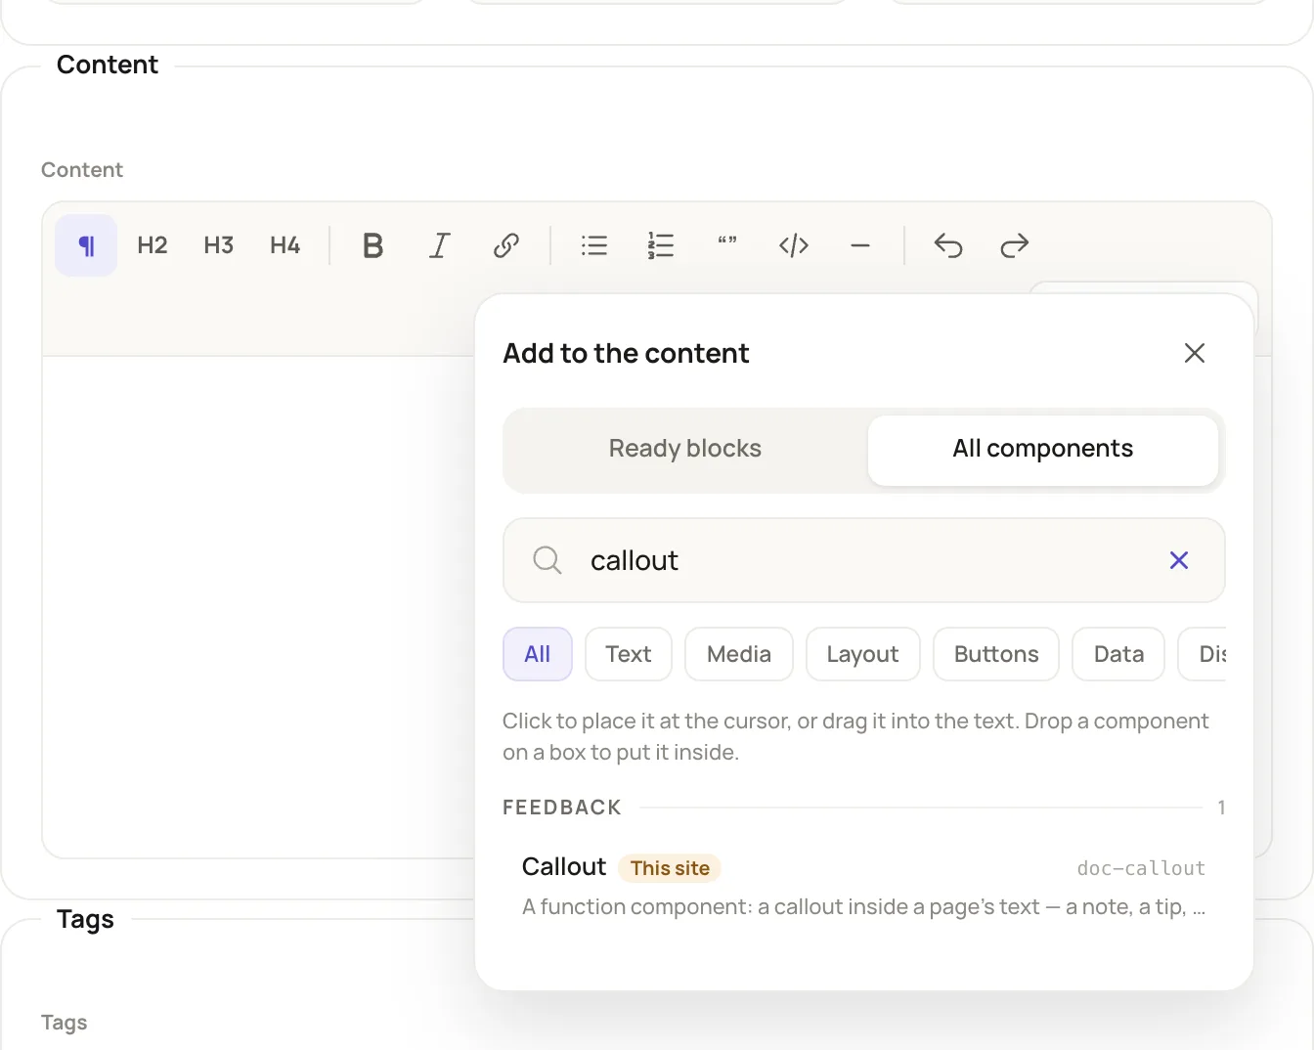Toggle italic formatting
Screen dimensions: 1314x1050
click(440, 245)
